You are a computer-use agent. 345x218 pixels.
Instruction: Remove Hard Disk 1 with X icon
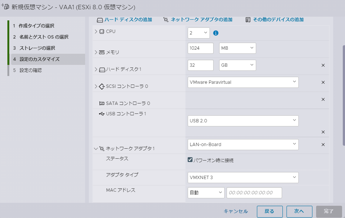tap(323, 65)
